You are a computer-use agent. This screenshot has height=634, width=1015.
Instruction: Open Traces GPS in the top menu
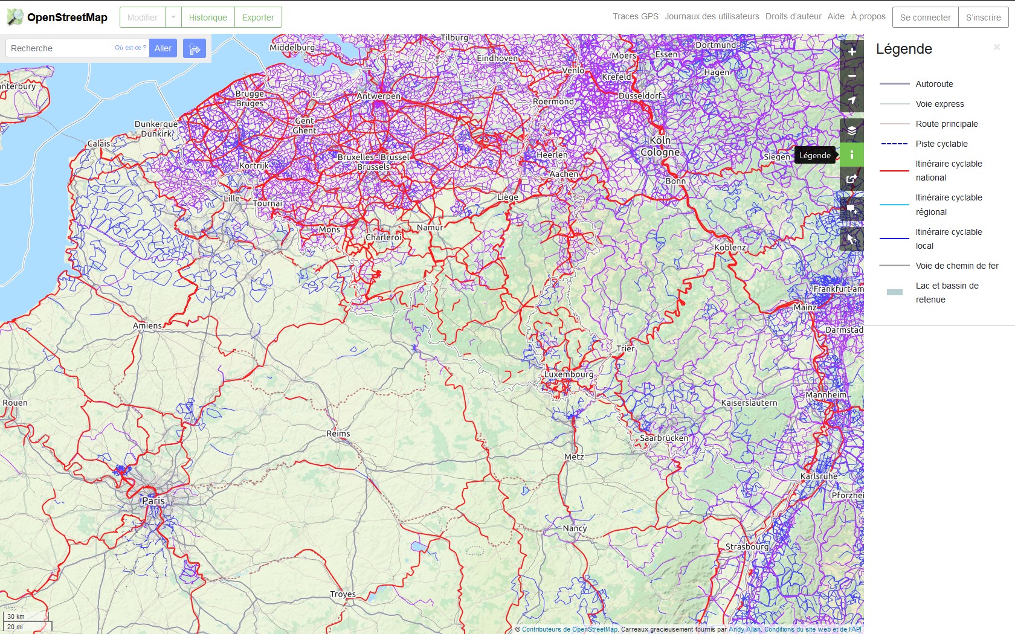click(x=636, y=16)
